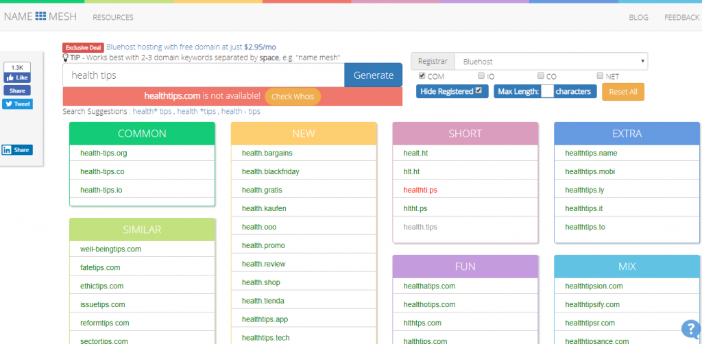Click the Facebook Share button
Image resolution: width=702 pixels, height=344 pixels.
[17, 91]
